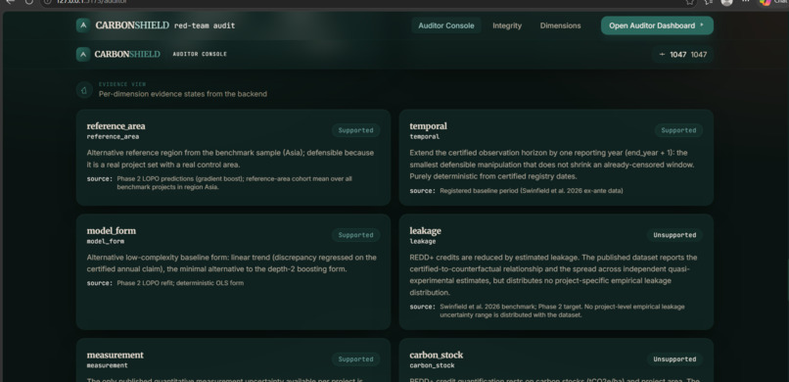The width and height of the screenshot is (789, 382).
Task: Click Supported badge on model_form card
Action: (355, 235)
